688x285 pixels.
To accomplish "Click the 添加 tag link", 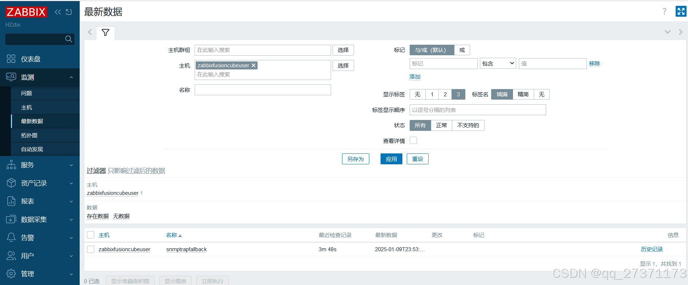I will click(x=415, y=77).
